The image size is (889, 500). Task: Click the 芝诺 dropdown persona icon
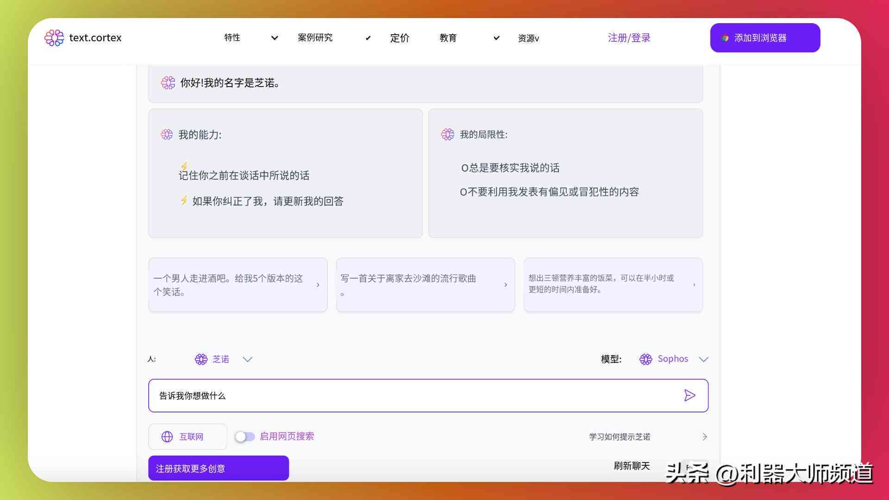(x=201, y=359)
